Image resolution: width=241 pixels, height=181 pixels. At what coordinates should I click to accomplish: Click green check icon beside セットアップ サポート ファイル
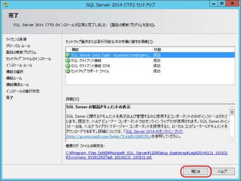[68, 71]
